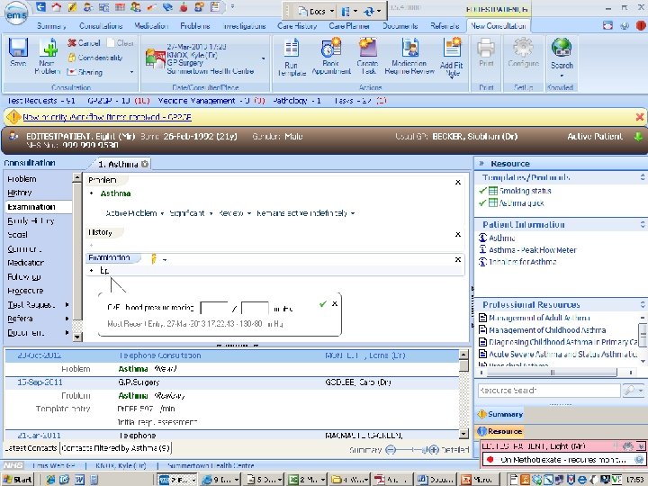Click the Save consultation icon
This screenshot has height=486, width=648.
(x=18, y=48)
